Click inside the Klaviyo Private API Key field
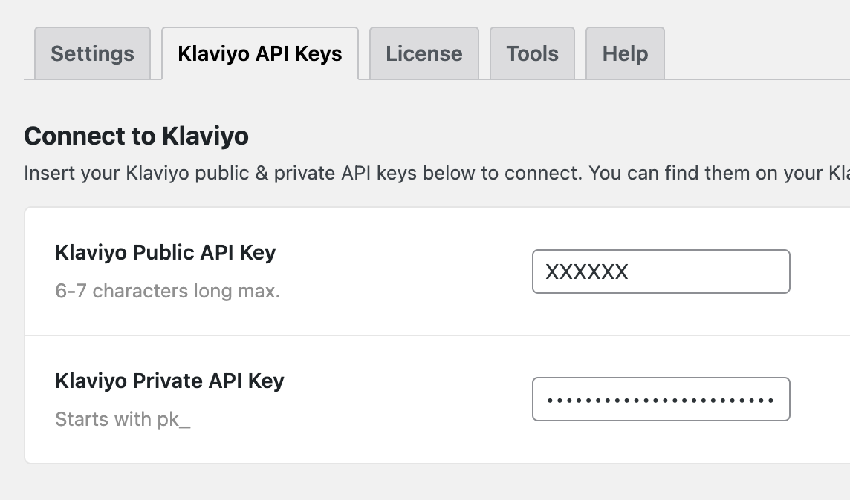This screenshot has height=500, width=850. tap(661, 399)
